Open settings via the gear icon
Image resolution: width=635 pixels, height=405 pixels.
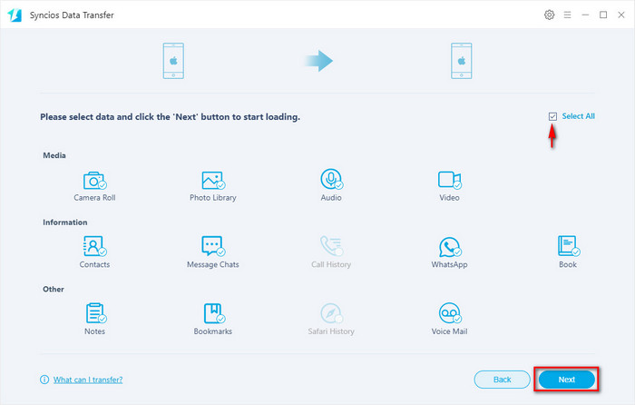click(x=549, y=15)
